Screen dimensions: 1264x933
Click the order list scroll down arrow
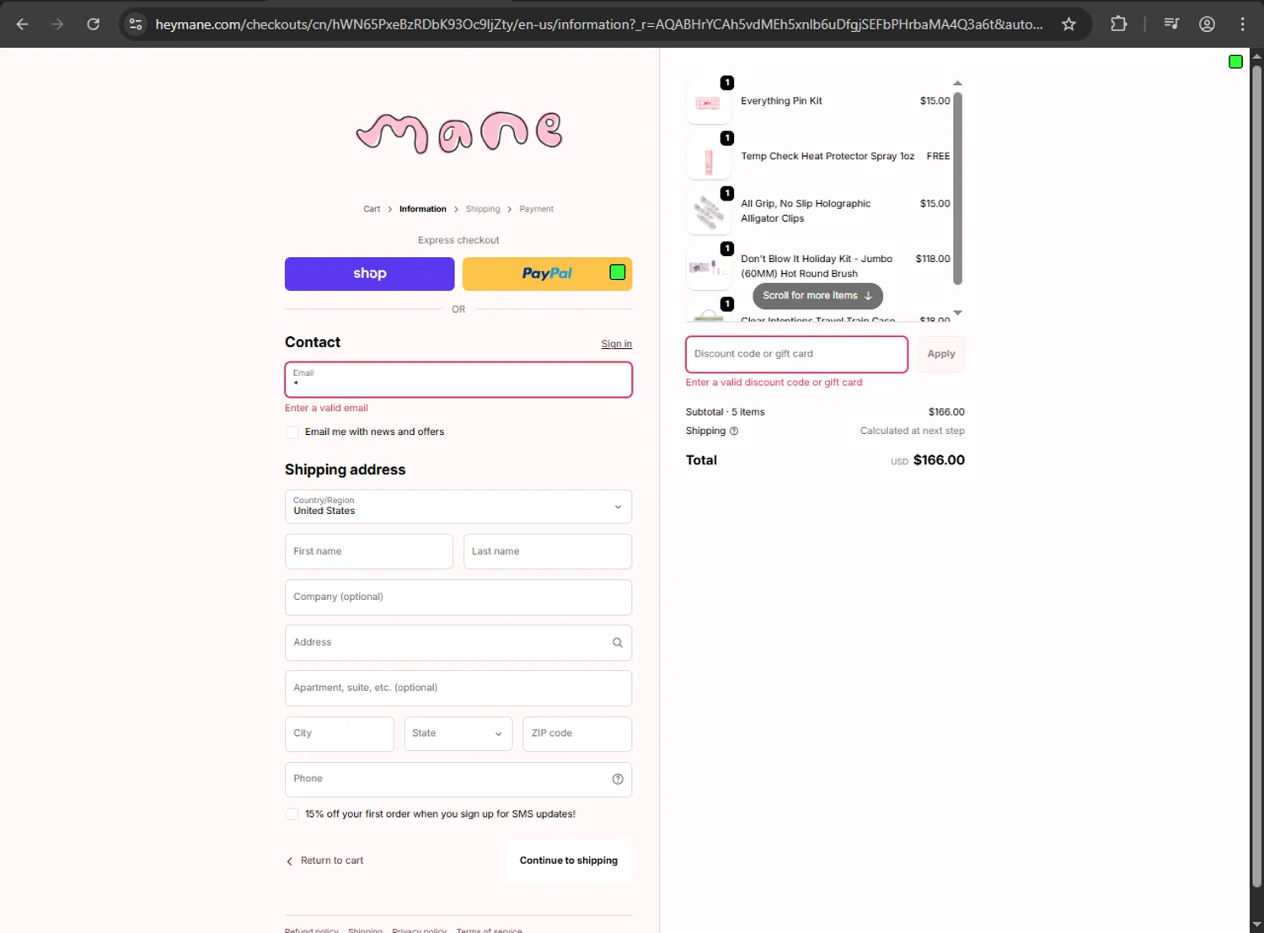coord(957,313)
